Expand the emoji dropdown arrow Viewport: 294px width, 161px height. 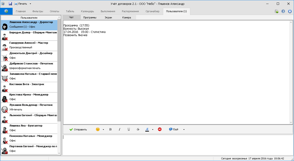(x=103, y=130)
